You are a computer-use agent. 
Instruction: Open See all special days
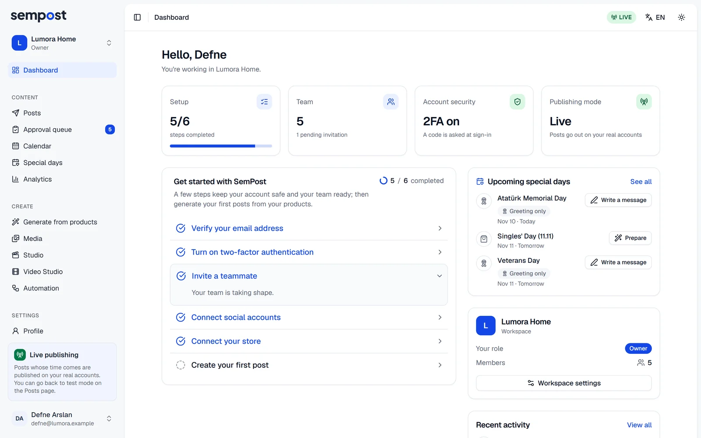(x=641, y=182)
